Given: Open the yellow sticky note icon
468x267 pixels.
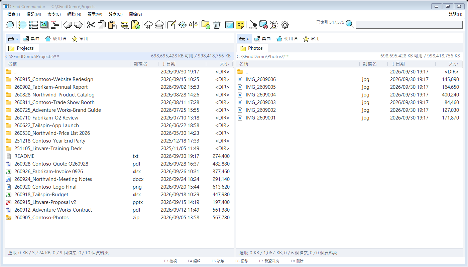Looking at the screenshot, I should (x=240, y=25).
